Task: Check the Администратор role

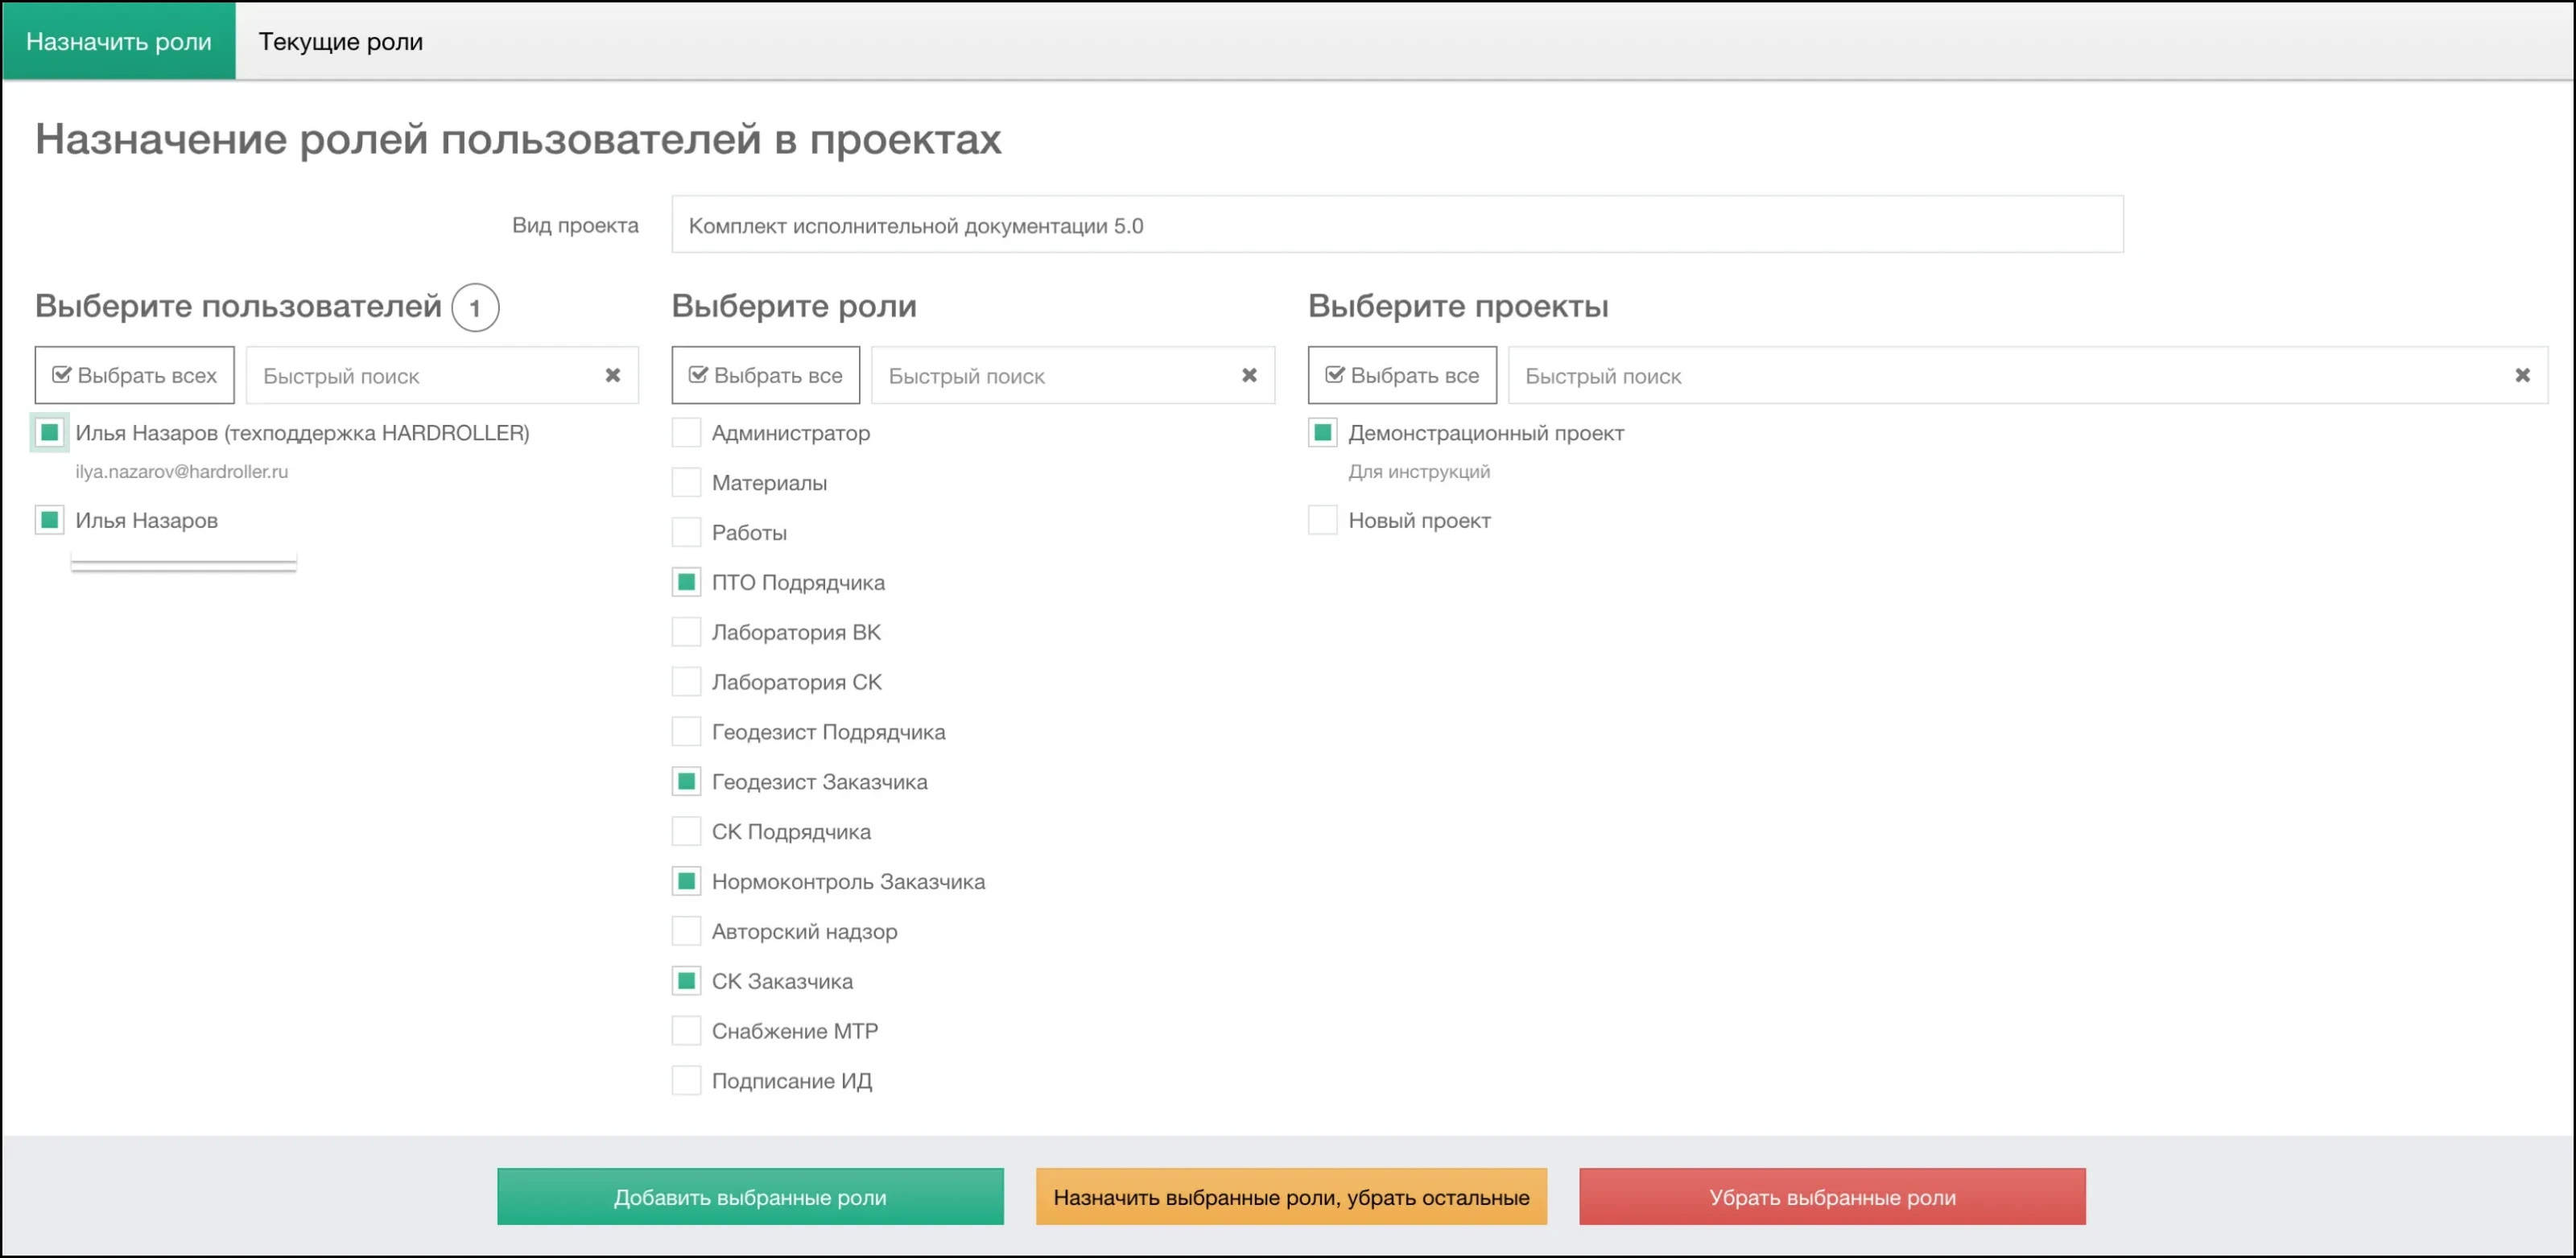Action: 686,433
